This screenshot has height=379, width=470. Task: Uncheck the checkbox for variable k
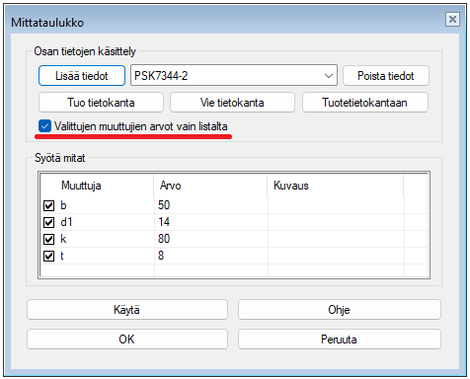pyautogui.click(x=48, y=239)
